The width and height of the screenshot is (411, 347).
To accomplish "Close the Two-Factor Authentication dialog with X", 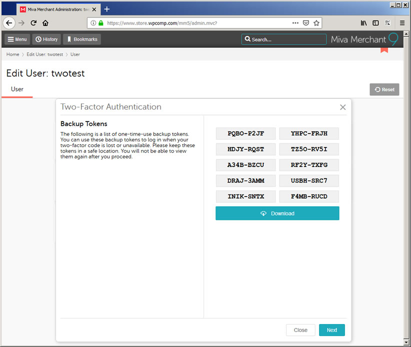I will click(x=342, y=107).
